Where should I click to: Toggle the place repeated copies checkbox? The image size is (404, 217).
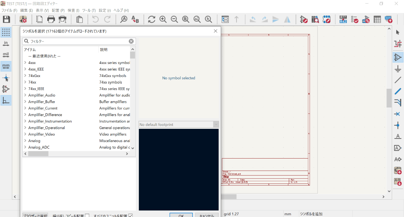click(87, 216)
